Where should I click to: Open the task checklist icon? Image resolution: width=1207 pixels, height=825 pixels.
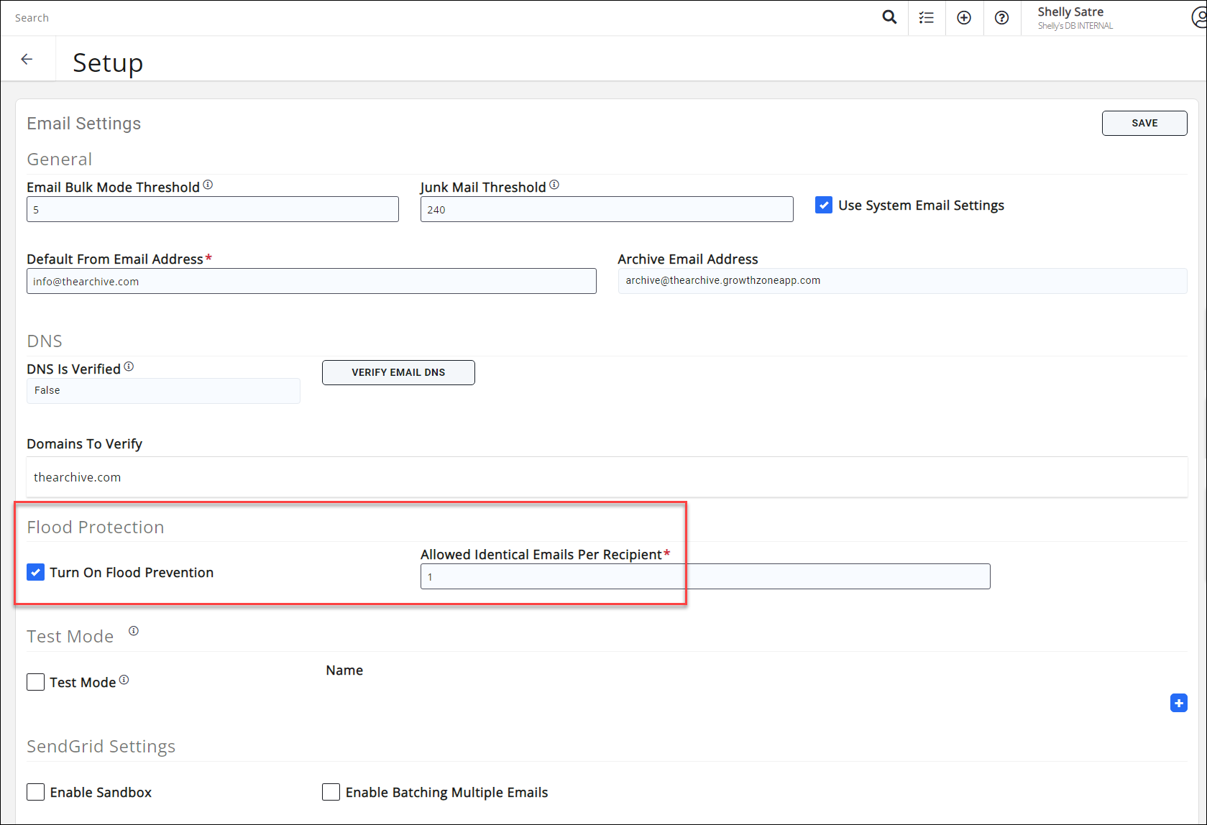pos(927,18)
